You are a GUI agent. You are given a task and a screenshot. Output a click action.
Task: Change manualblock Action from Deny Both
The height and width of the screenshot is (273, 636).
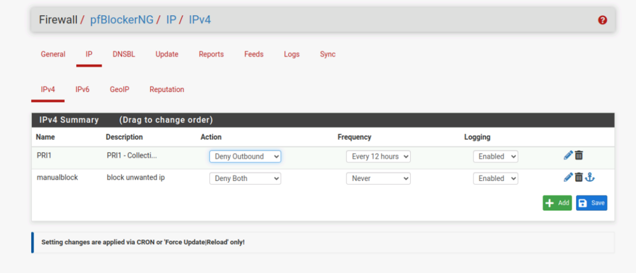pyautogui.click(x=245, y=178)
